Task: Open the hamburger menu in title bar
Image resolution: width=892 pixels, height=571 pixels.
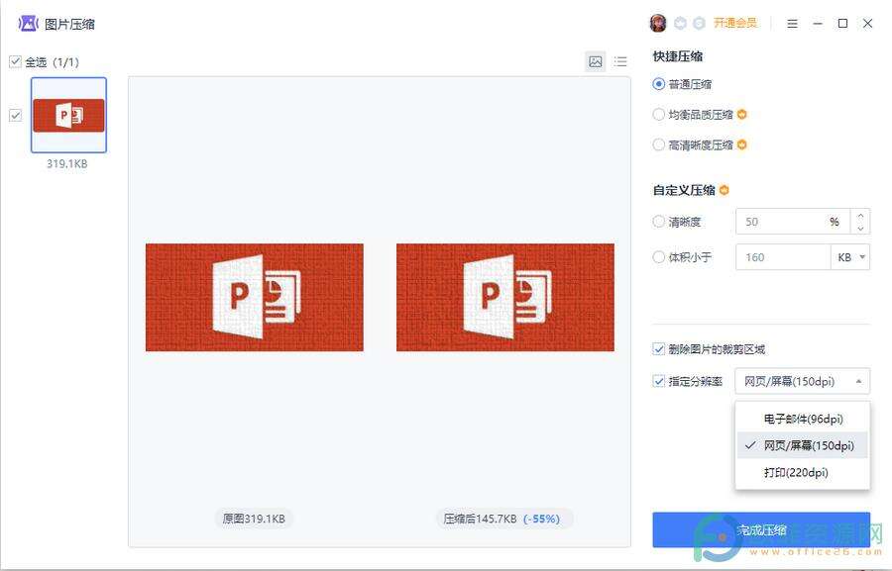Action: tap(793, 24)
